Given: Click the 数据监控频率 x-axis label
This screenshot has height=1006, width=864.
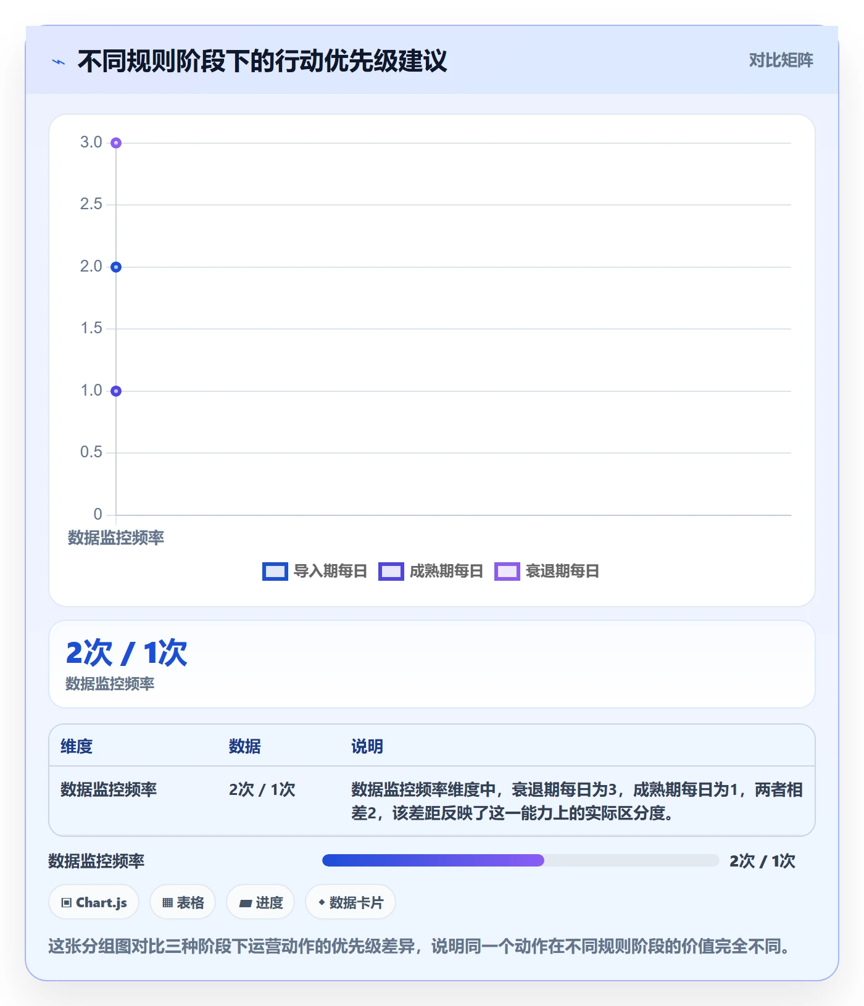Looking at the screenshot, I should point(116,538).
